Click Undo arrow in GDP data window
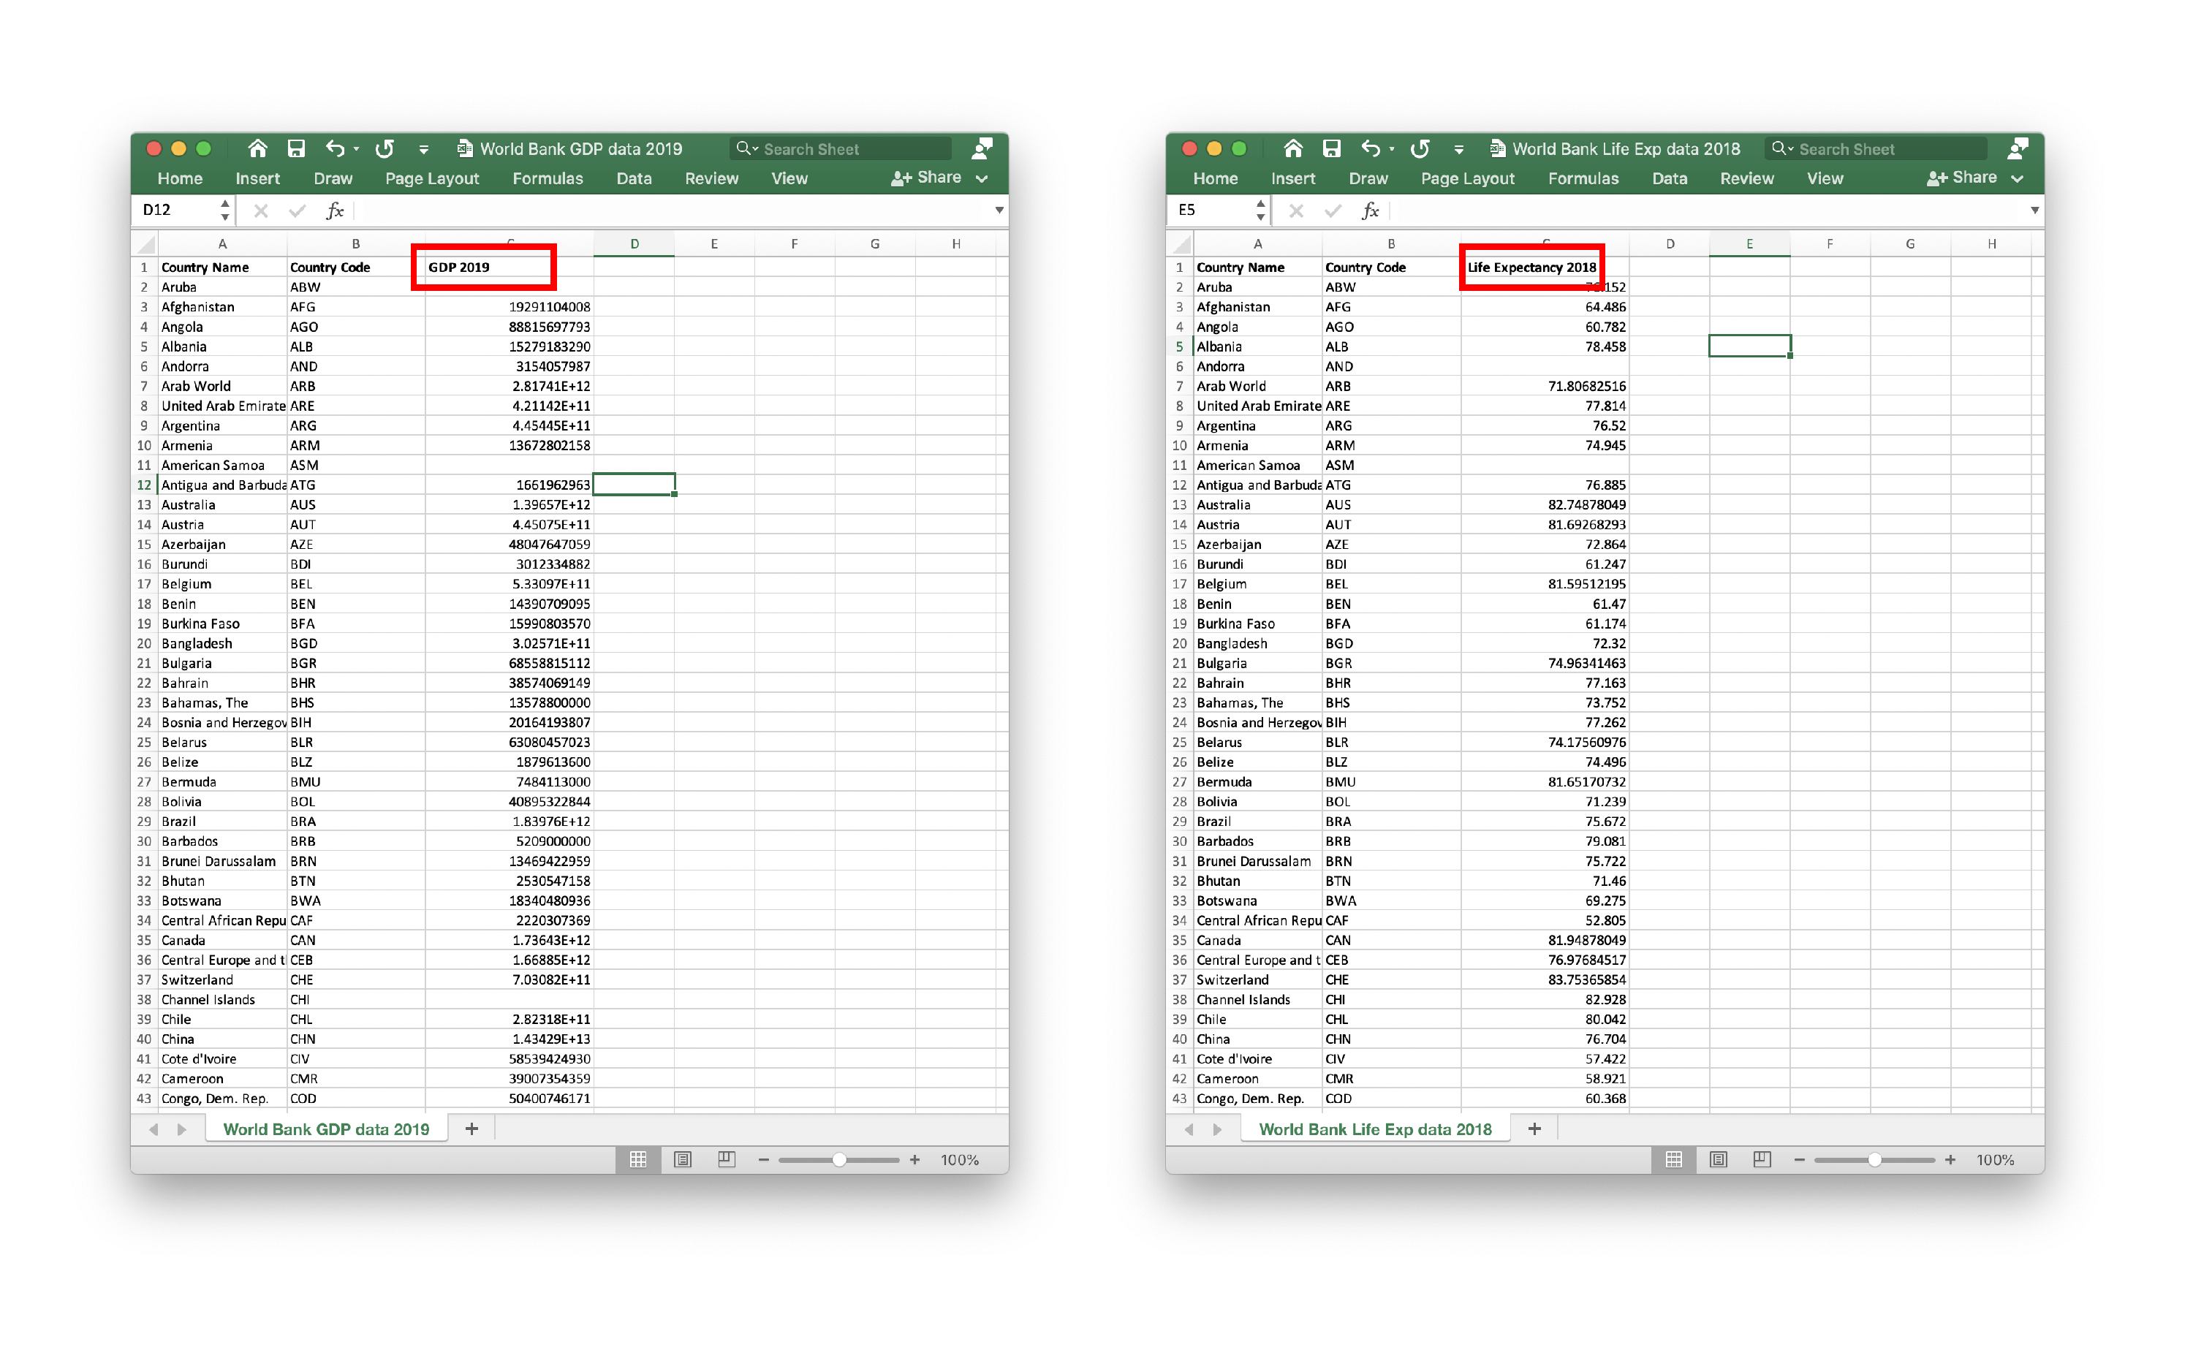Image resolution: width=2193 pixels, height=1350 pixels. (335, 148)
